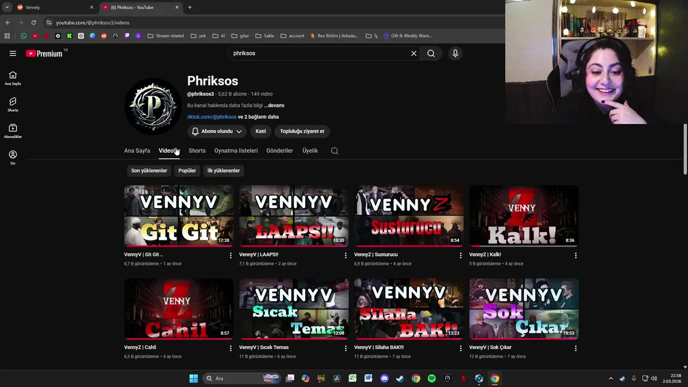688x387 pixels.
Task: Open Shorts from the left sidebar
Action: click(x=13, y=105)
